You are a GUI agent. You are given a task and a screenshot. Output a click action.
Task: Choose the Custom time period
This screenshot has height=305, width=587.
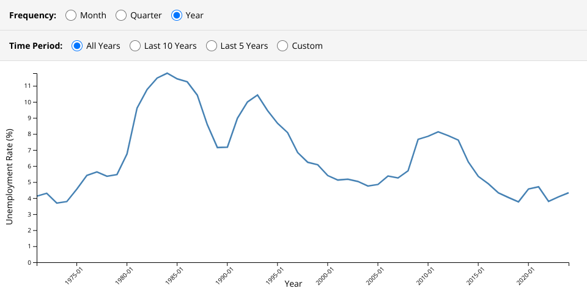[x=282, y=46]
